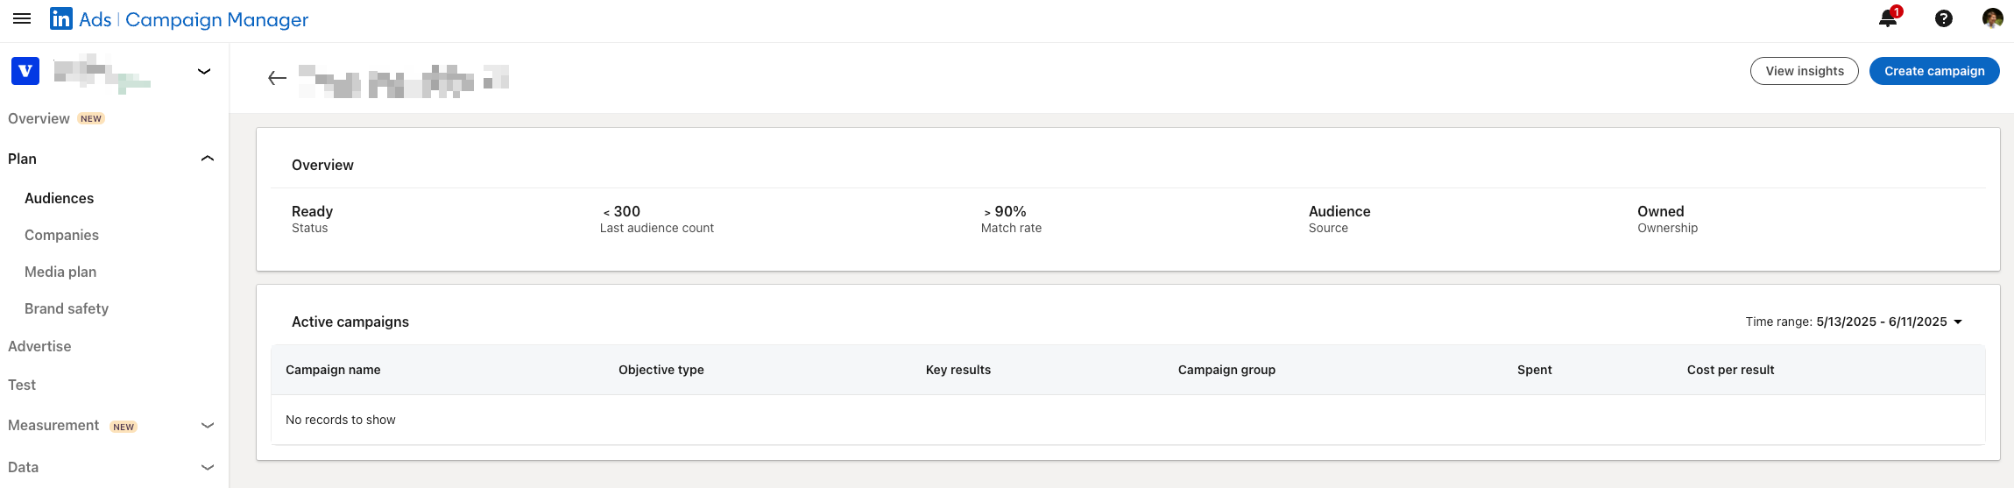Image resolution: width=2014 pixels, height=488 pixels.
Task: Click the blue account logo icon
Action: point(25,71)
